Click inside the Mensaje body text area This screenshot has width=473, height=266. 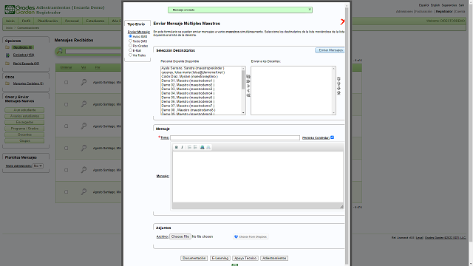click(x=258, y=177)
